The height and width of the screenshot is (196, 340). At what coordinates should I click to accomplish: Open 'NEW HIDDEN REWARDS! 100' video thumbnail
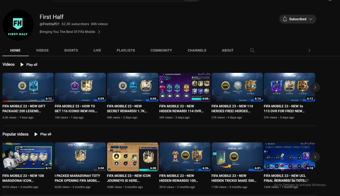pos(185,157)
